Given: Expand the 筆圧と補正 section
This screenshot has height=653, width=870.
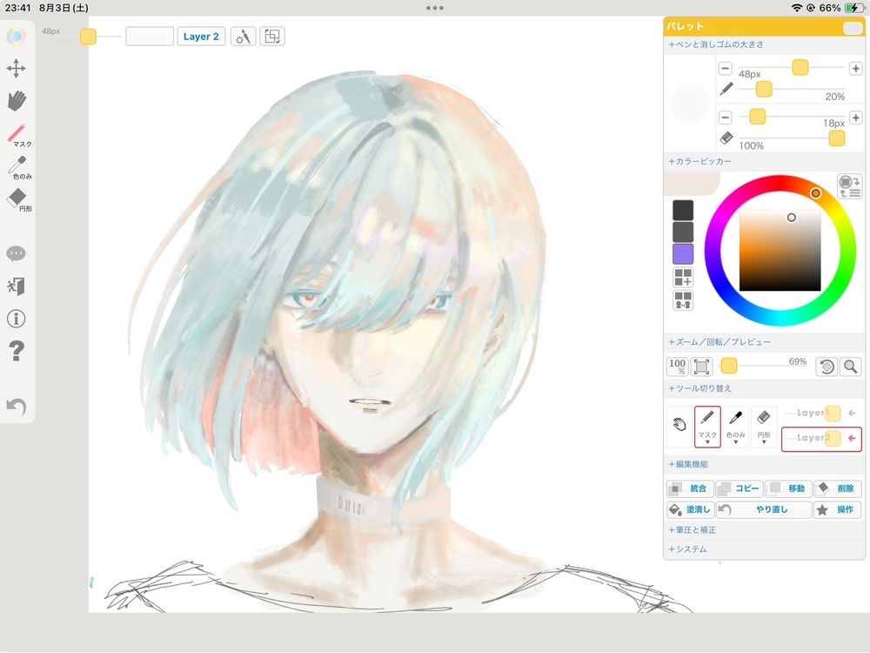Looking at the screenshot, I should 693,529.
